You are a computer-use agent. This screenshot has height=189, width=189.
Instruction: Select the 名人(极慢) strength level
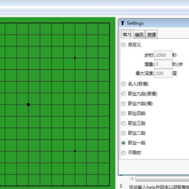tap(123, 84)
